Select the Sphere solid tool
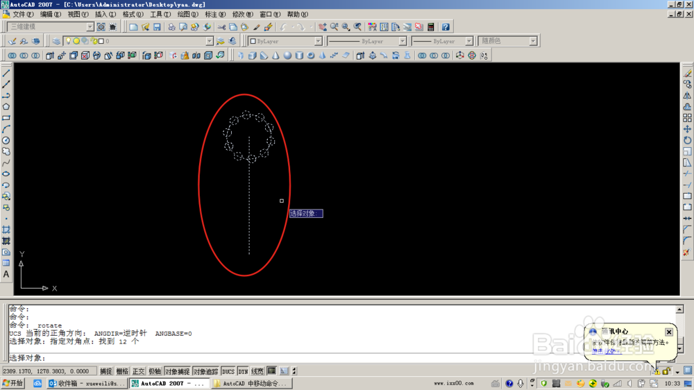 [x=288, y=56]
